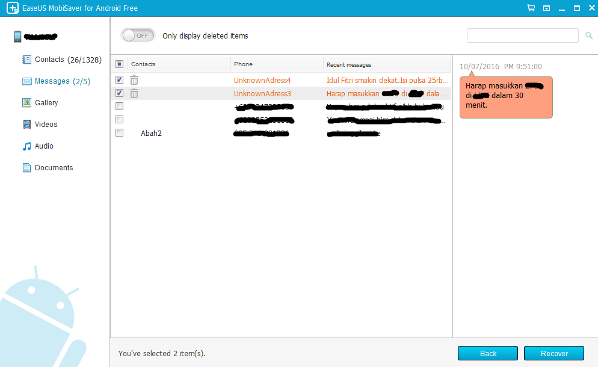Select UnknownAdress4 phone entry

pyautogui.click(x=262, y=80)
